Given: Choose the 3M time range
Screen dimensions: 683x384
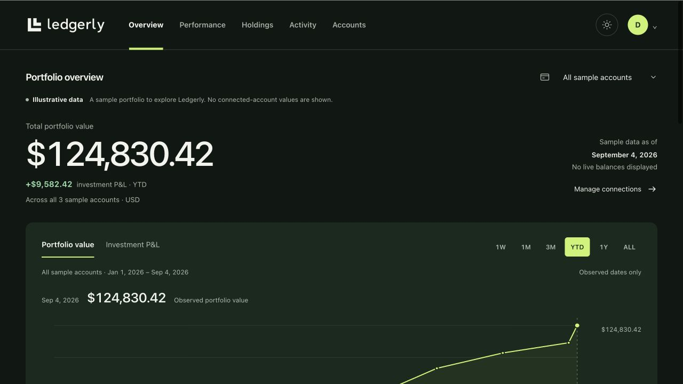Looking at the screenshot, I should click(x=551, y=247).
